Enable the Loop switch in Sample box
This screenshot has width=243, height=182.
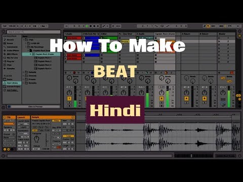[68, 136]
